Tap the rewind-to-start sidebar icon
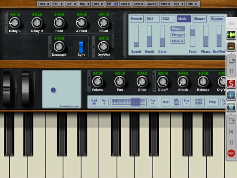The width and height of the screenshot is (237, 178). click(231, 132)
